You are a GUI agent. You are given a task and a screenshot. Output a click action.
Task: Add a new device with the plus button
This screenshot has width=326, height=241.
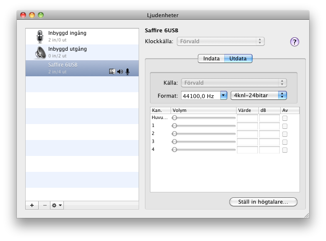tap(32, 205)
